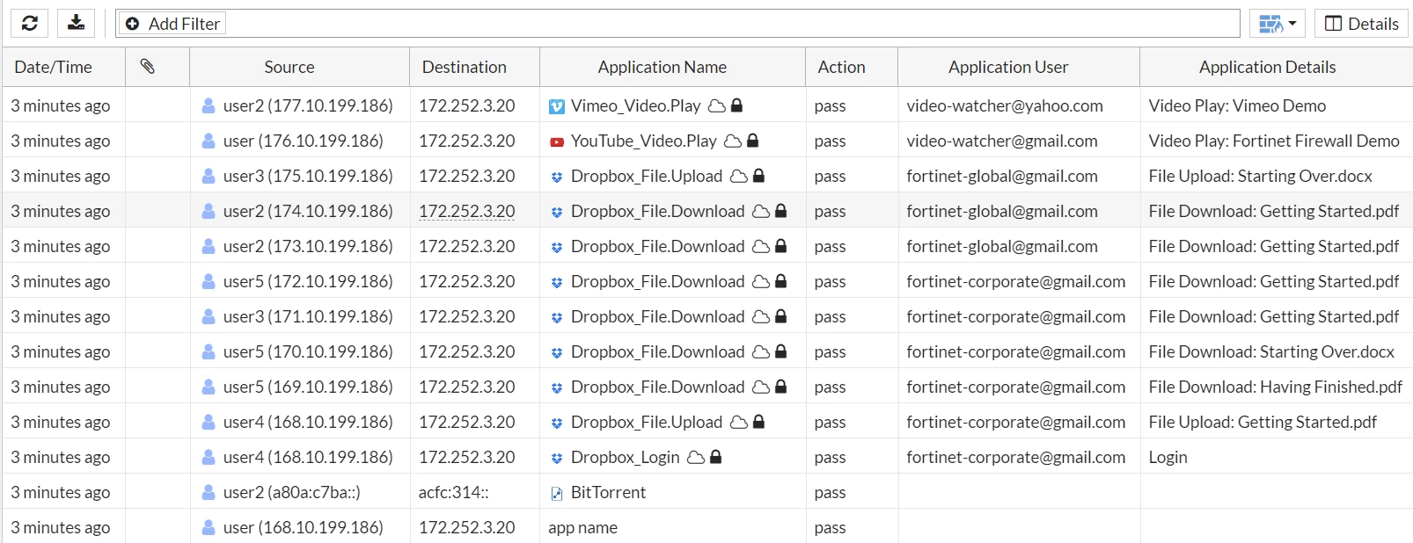Click Dropbox icon in fortinet-global upload row
1413x543 pixels.
pos(557,177)
